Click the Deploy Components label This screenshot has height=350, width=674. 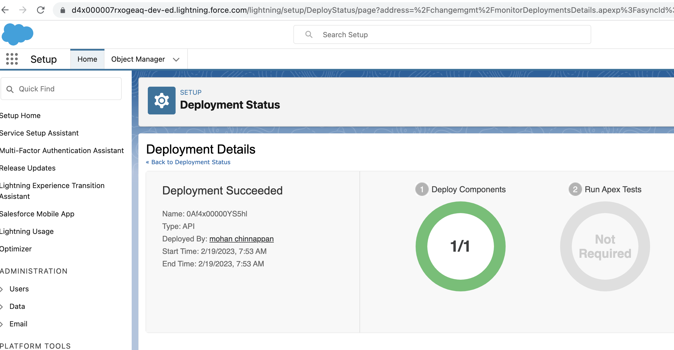468,189
